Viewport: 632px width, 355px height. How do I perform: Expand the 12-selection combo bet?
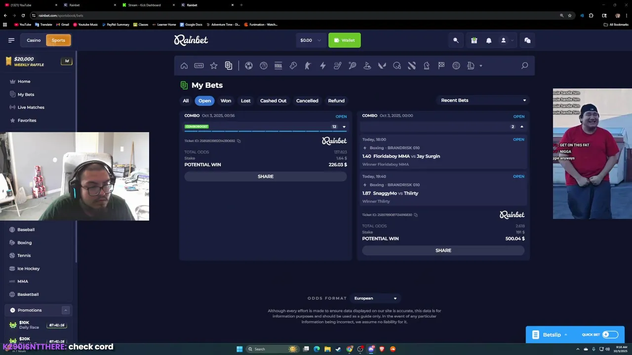coord(344,127)
